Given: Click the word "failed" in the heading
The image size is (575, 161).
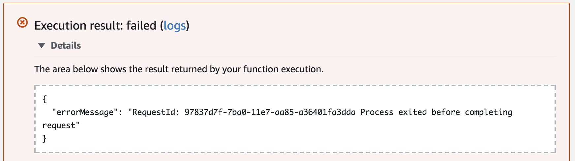Looking at the screenshot, I should pyautogui.click(x=141, y=26).
